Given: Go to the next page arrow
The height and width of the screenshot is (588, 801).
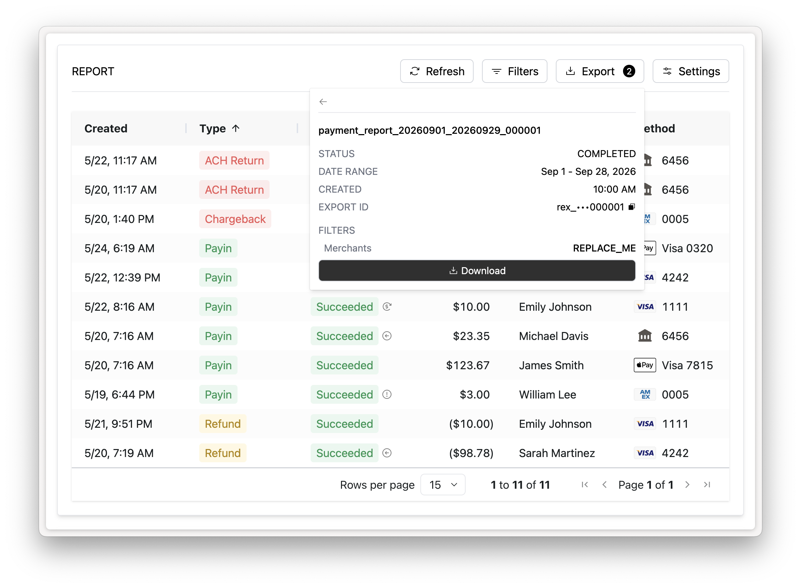Looking at the screenshot, I should [688, 485].
